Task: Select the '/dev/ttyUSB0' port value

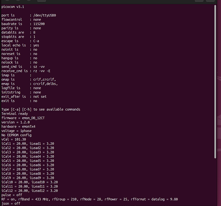Action: point(45,15)
